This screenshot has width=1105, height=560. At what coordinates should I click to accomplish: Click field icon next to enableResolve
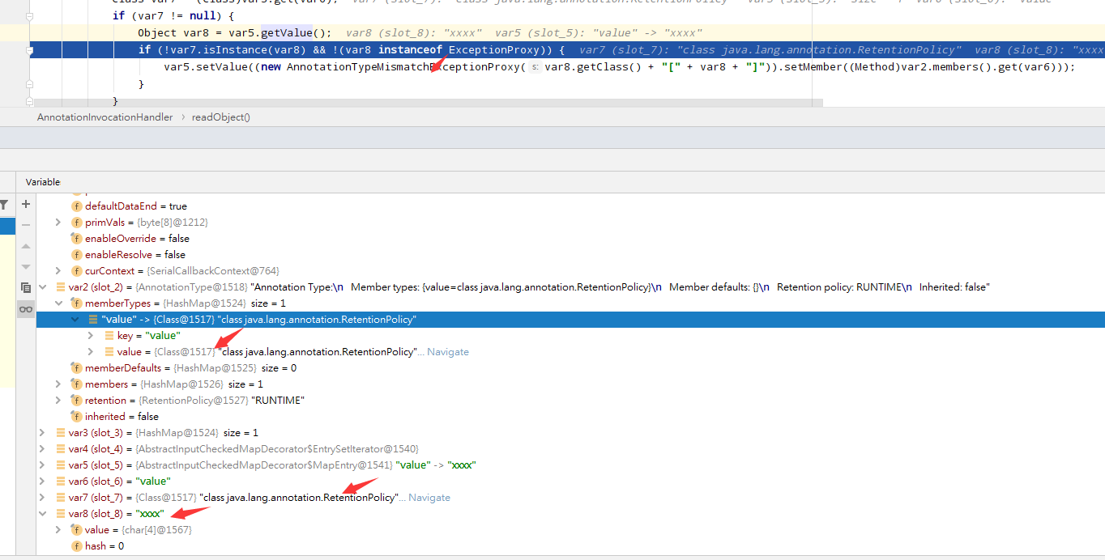coord(77,255)
